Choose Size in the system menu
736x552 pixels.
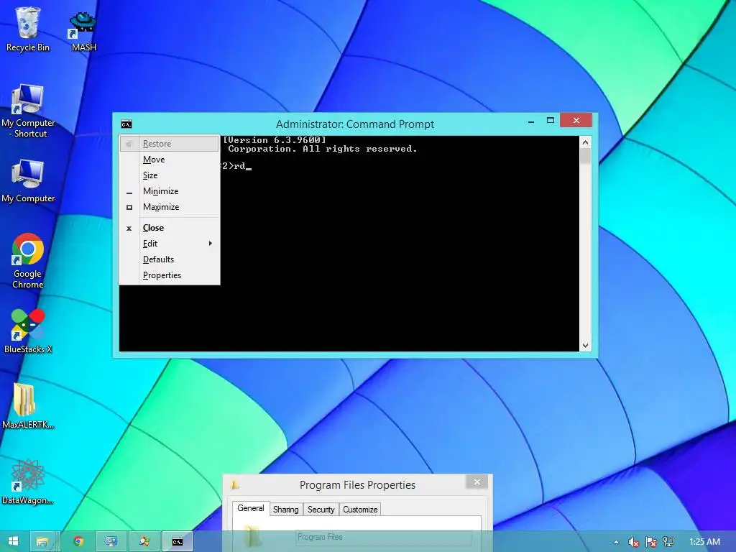(x=170, y=175)
